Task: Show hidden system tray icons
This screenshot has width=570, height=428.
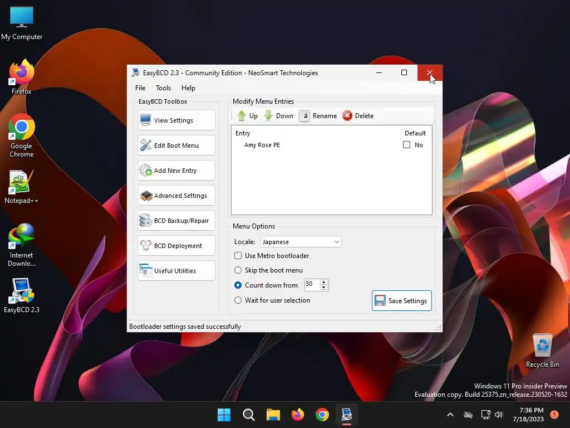Action: 450,415
